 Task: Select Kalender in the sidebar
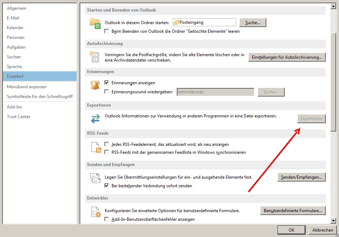pyautogui.click(x=40, y=28)
